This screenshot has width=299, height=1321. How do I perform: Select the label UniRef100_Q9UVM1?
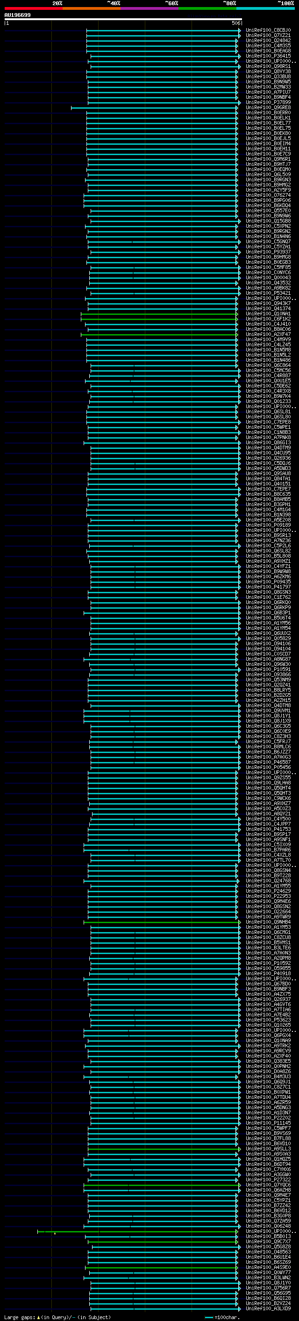pyautogui.click(x=268, y=711)
